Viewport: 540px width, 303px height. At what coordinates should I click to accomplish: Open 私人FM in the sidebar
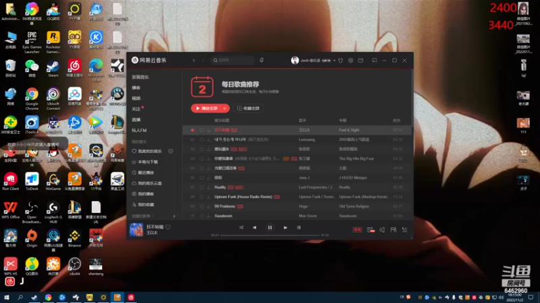click(x=139, y=130)
